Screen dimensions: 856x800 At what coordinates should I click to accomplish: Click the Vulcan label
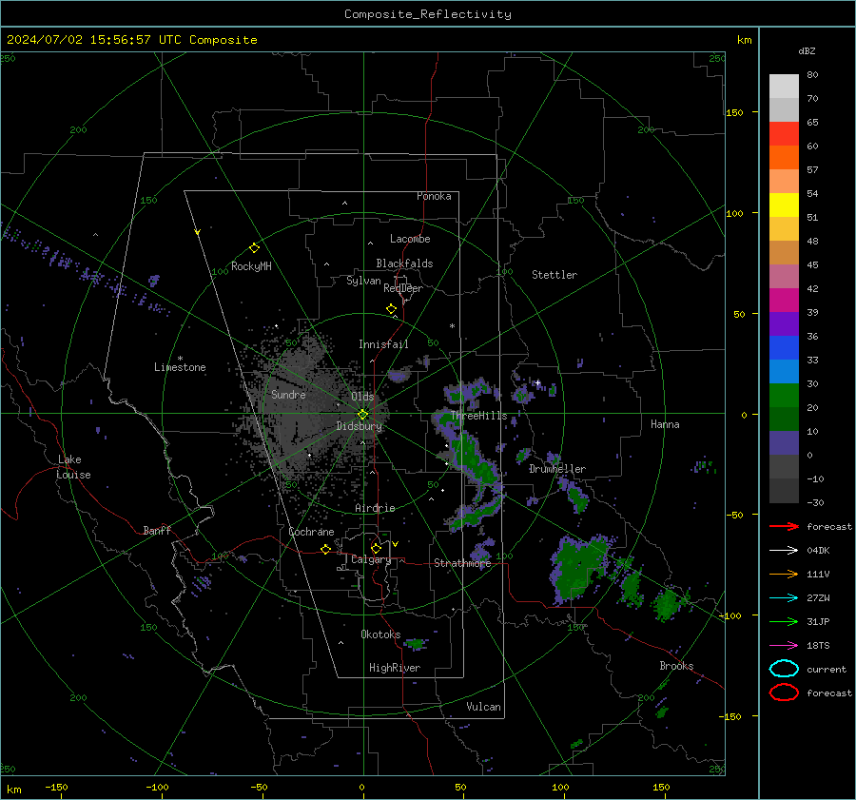pyautogui.click(x=483, y=707)
